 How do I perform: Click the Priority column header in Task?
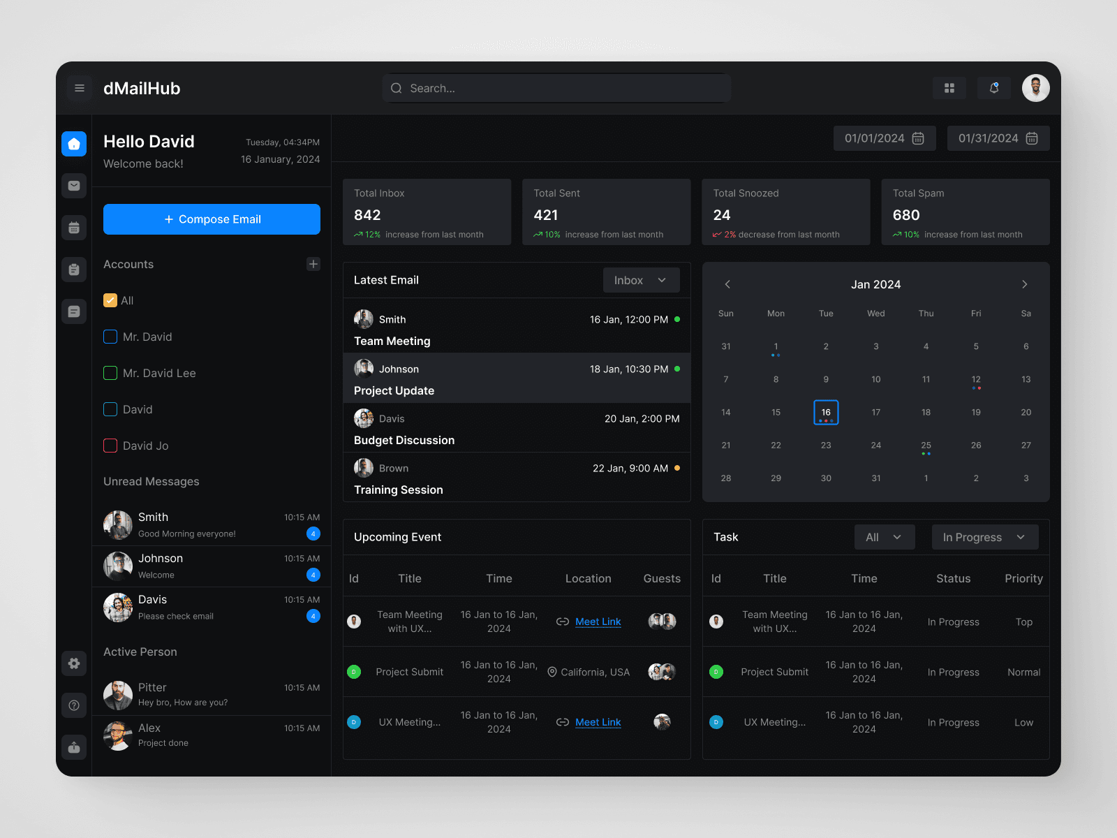pos(1023,578)
